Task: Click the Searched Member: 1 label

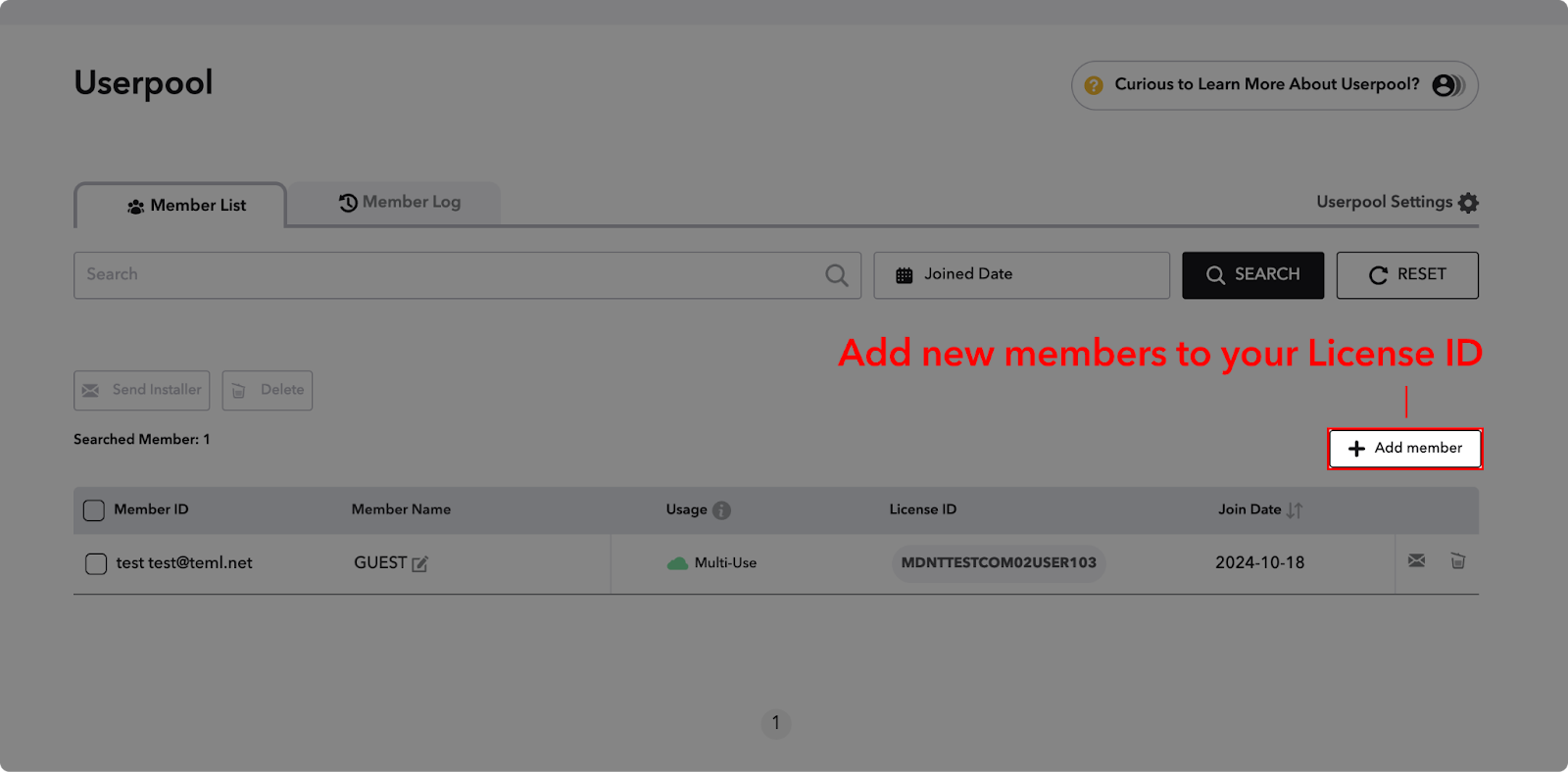Action: tap(142, 440)
